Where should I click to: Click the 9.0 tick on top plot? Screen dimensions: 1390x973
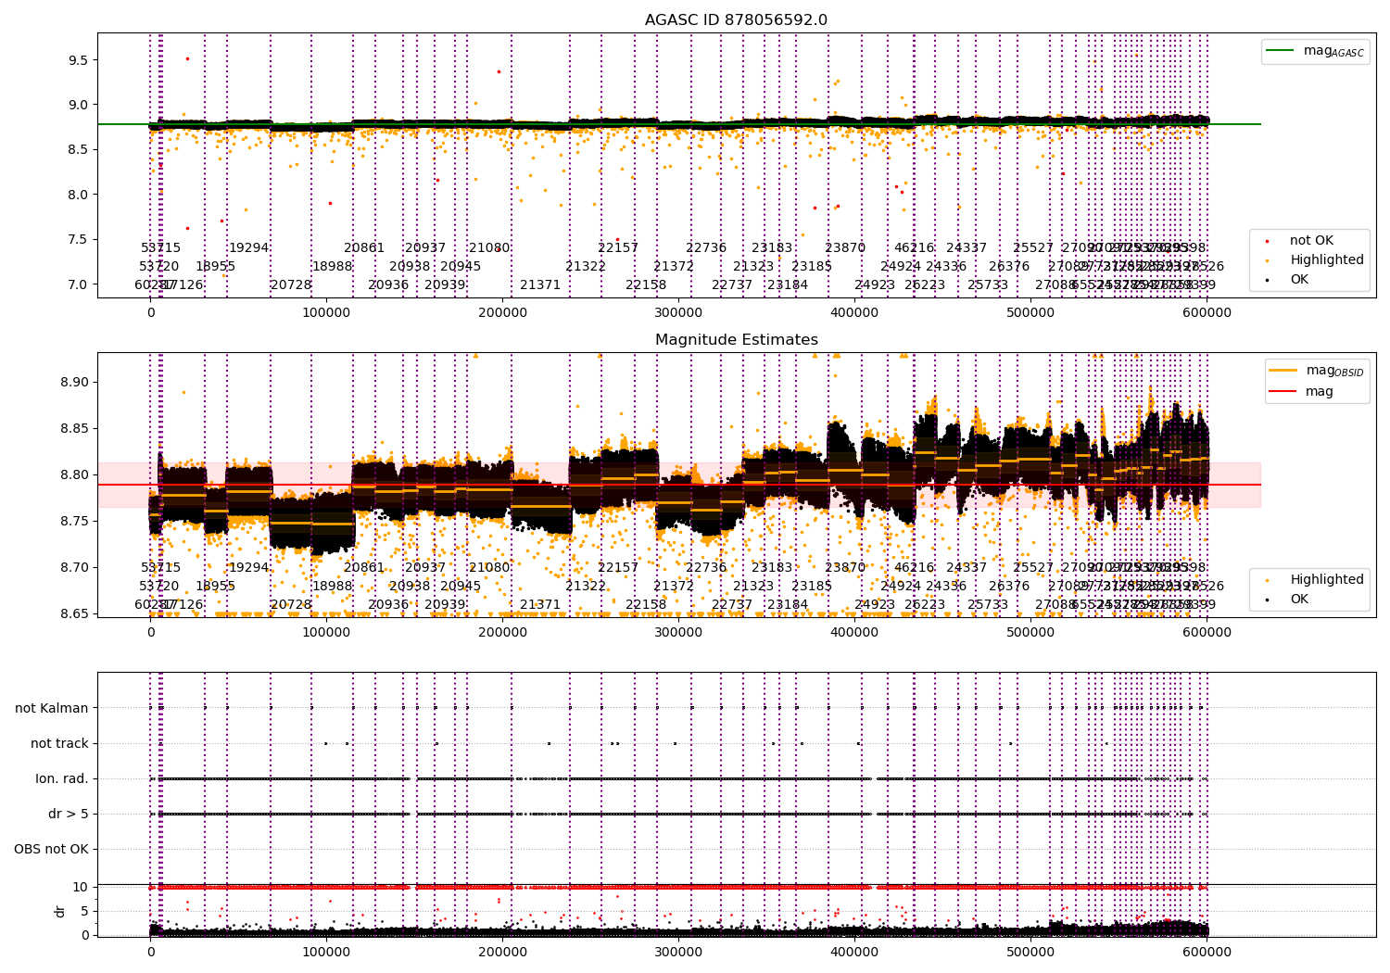click(78, 106)
